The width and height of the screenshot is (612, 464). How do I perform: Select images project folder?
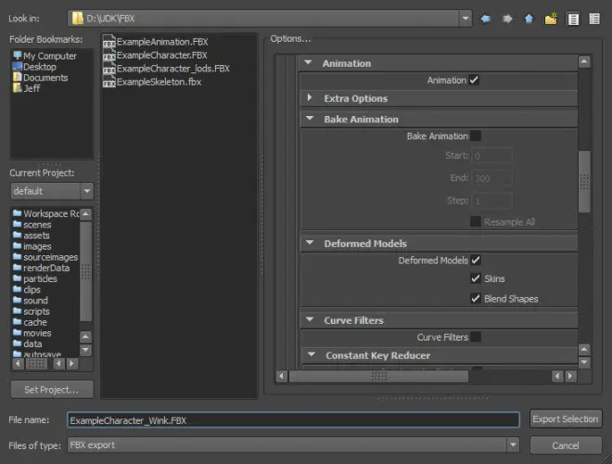(x=32, y=247)
